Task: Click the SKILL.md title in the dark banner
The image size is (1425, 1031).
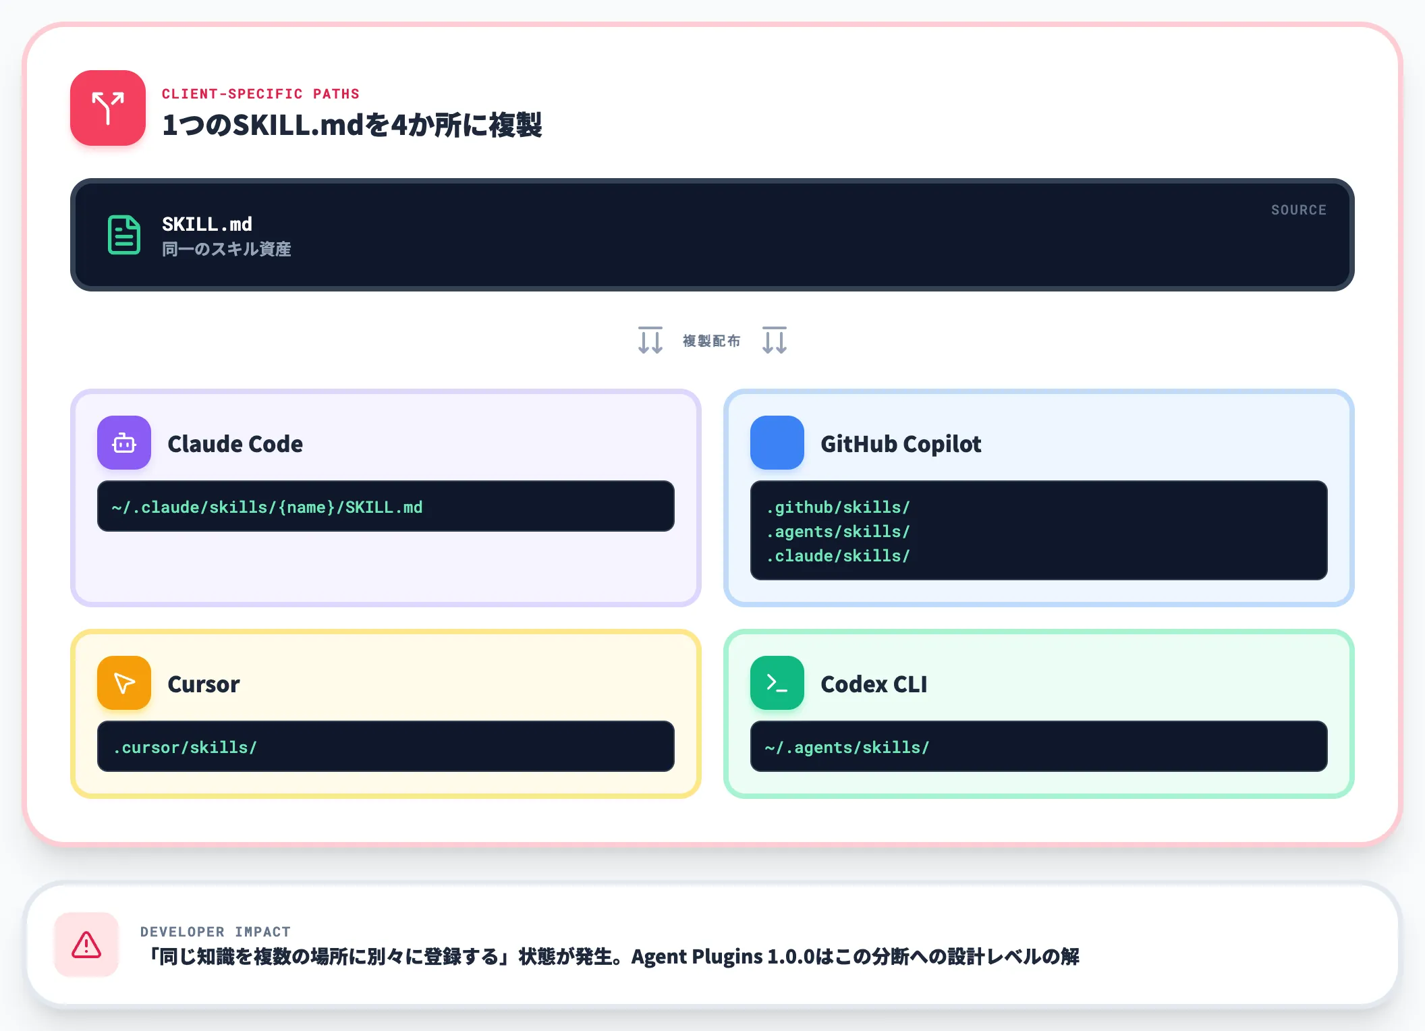Action: (x=207, y=224)
